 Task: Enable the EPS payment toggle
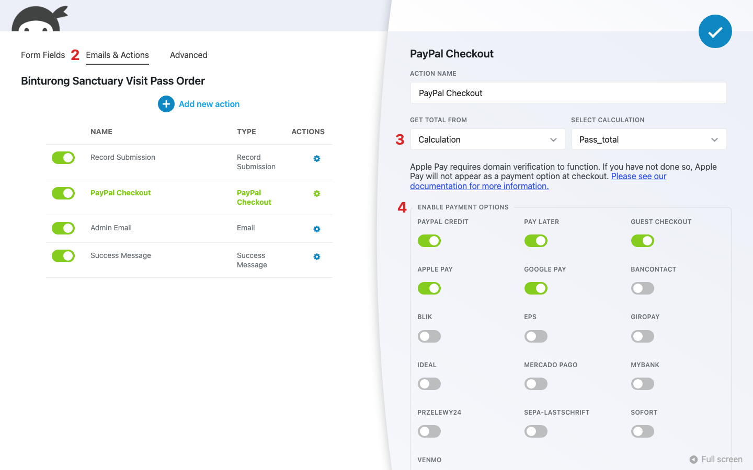[536, 336]
